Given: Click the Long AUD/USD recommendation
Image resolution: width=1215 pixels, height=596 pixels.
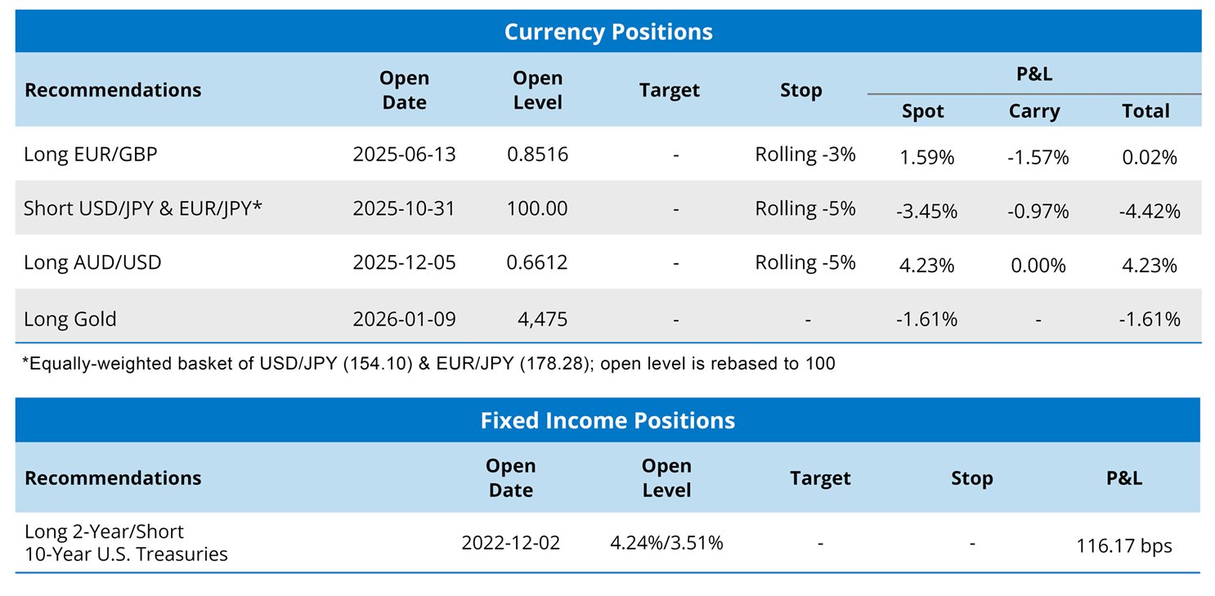Looking at the screenshot, I should 92,262.
